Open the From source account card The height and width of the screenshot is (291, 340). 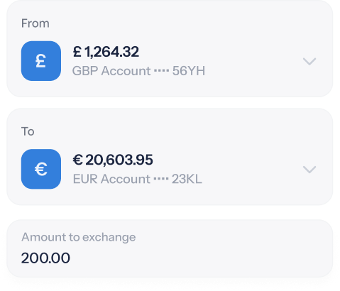[x=170, y=48]
